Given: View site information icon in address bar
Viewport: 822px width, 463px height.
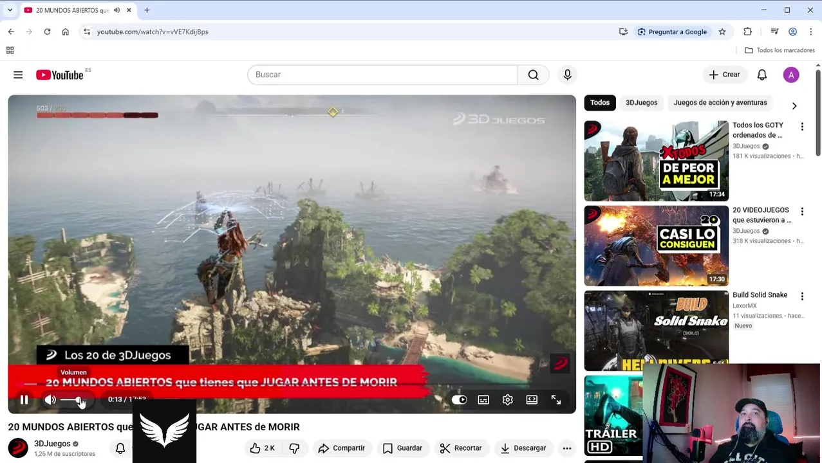Looking at the screenshot, I should pyautogui.click(x=87, y=32).
